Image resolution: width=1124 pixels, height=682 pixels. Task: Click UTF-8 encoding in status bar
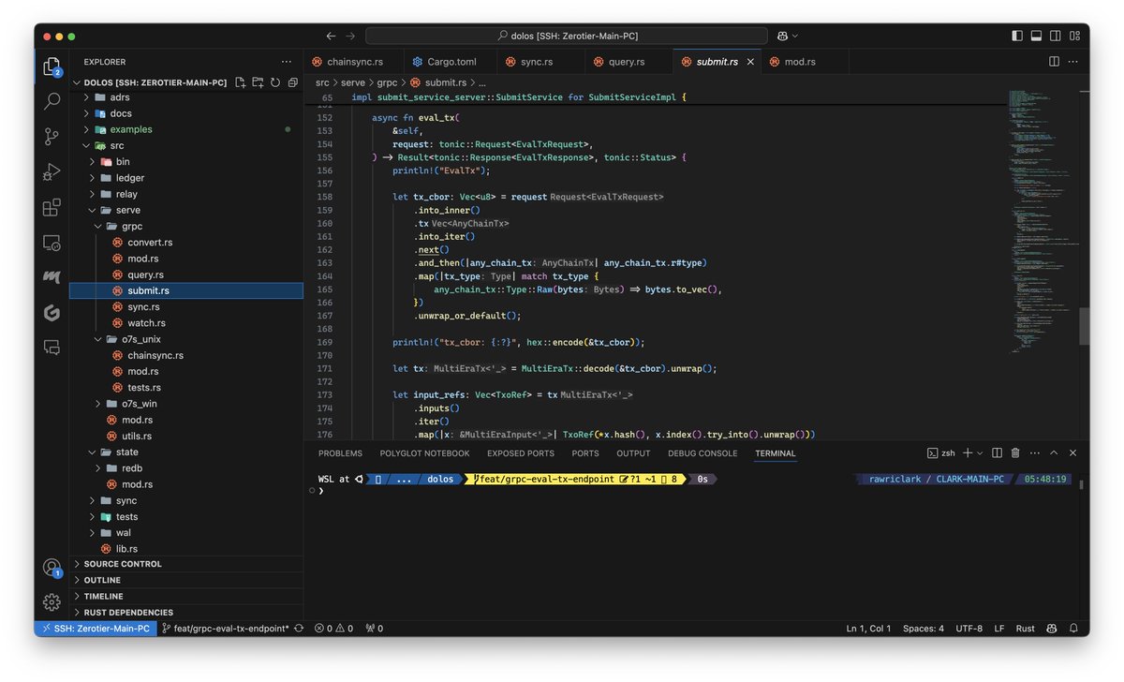pos(969,628)
